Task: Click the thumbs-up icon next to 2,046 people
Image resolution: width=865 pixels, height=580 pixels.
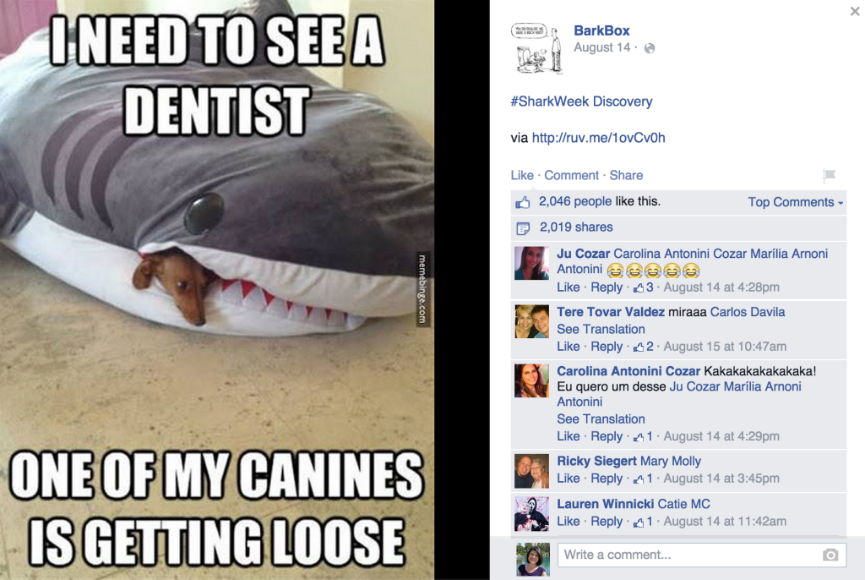Action: pos(522,202)
